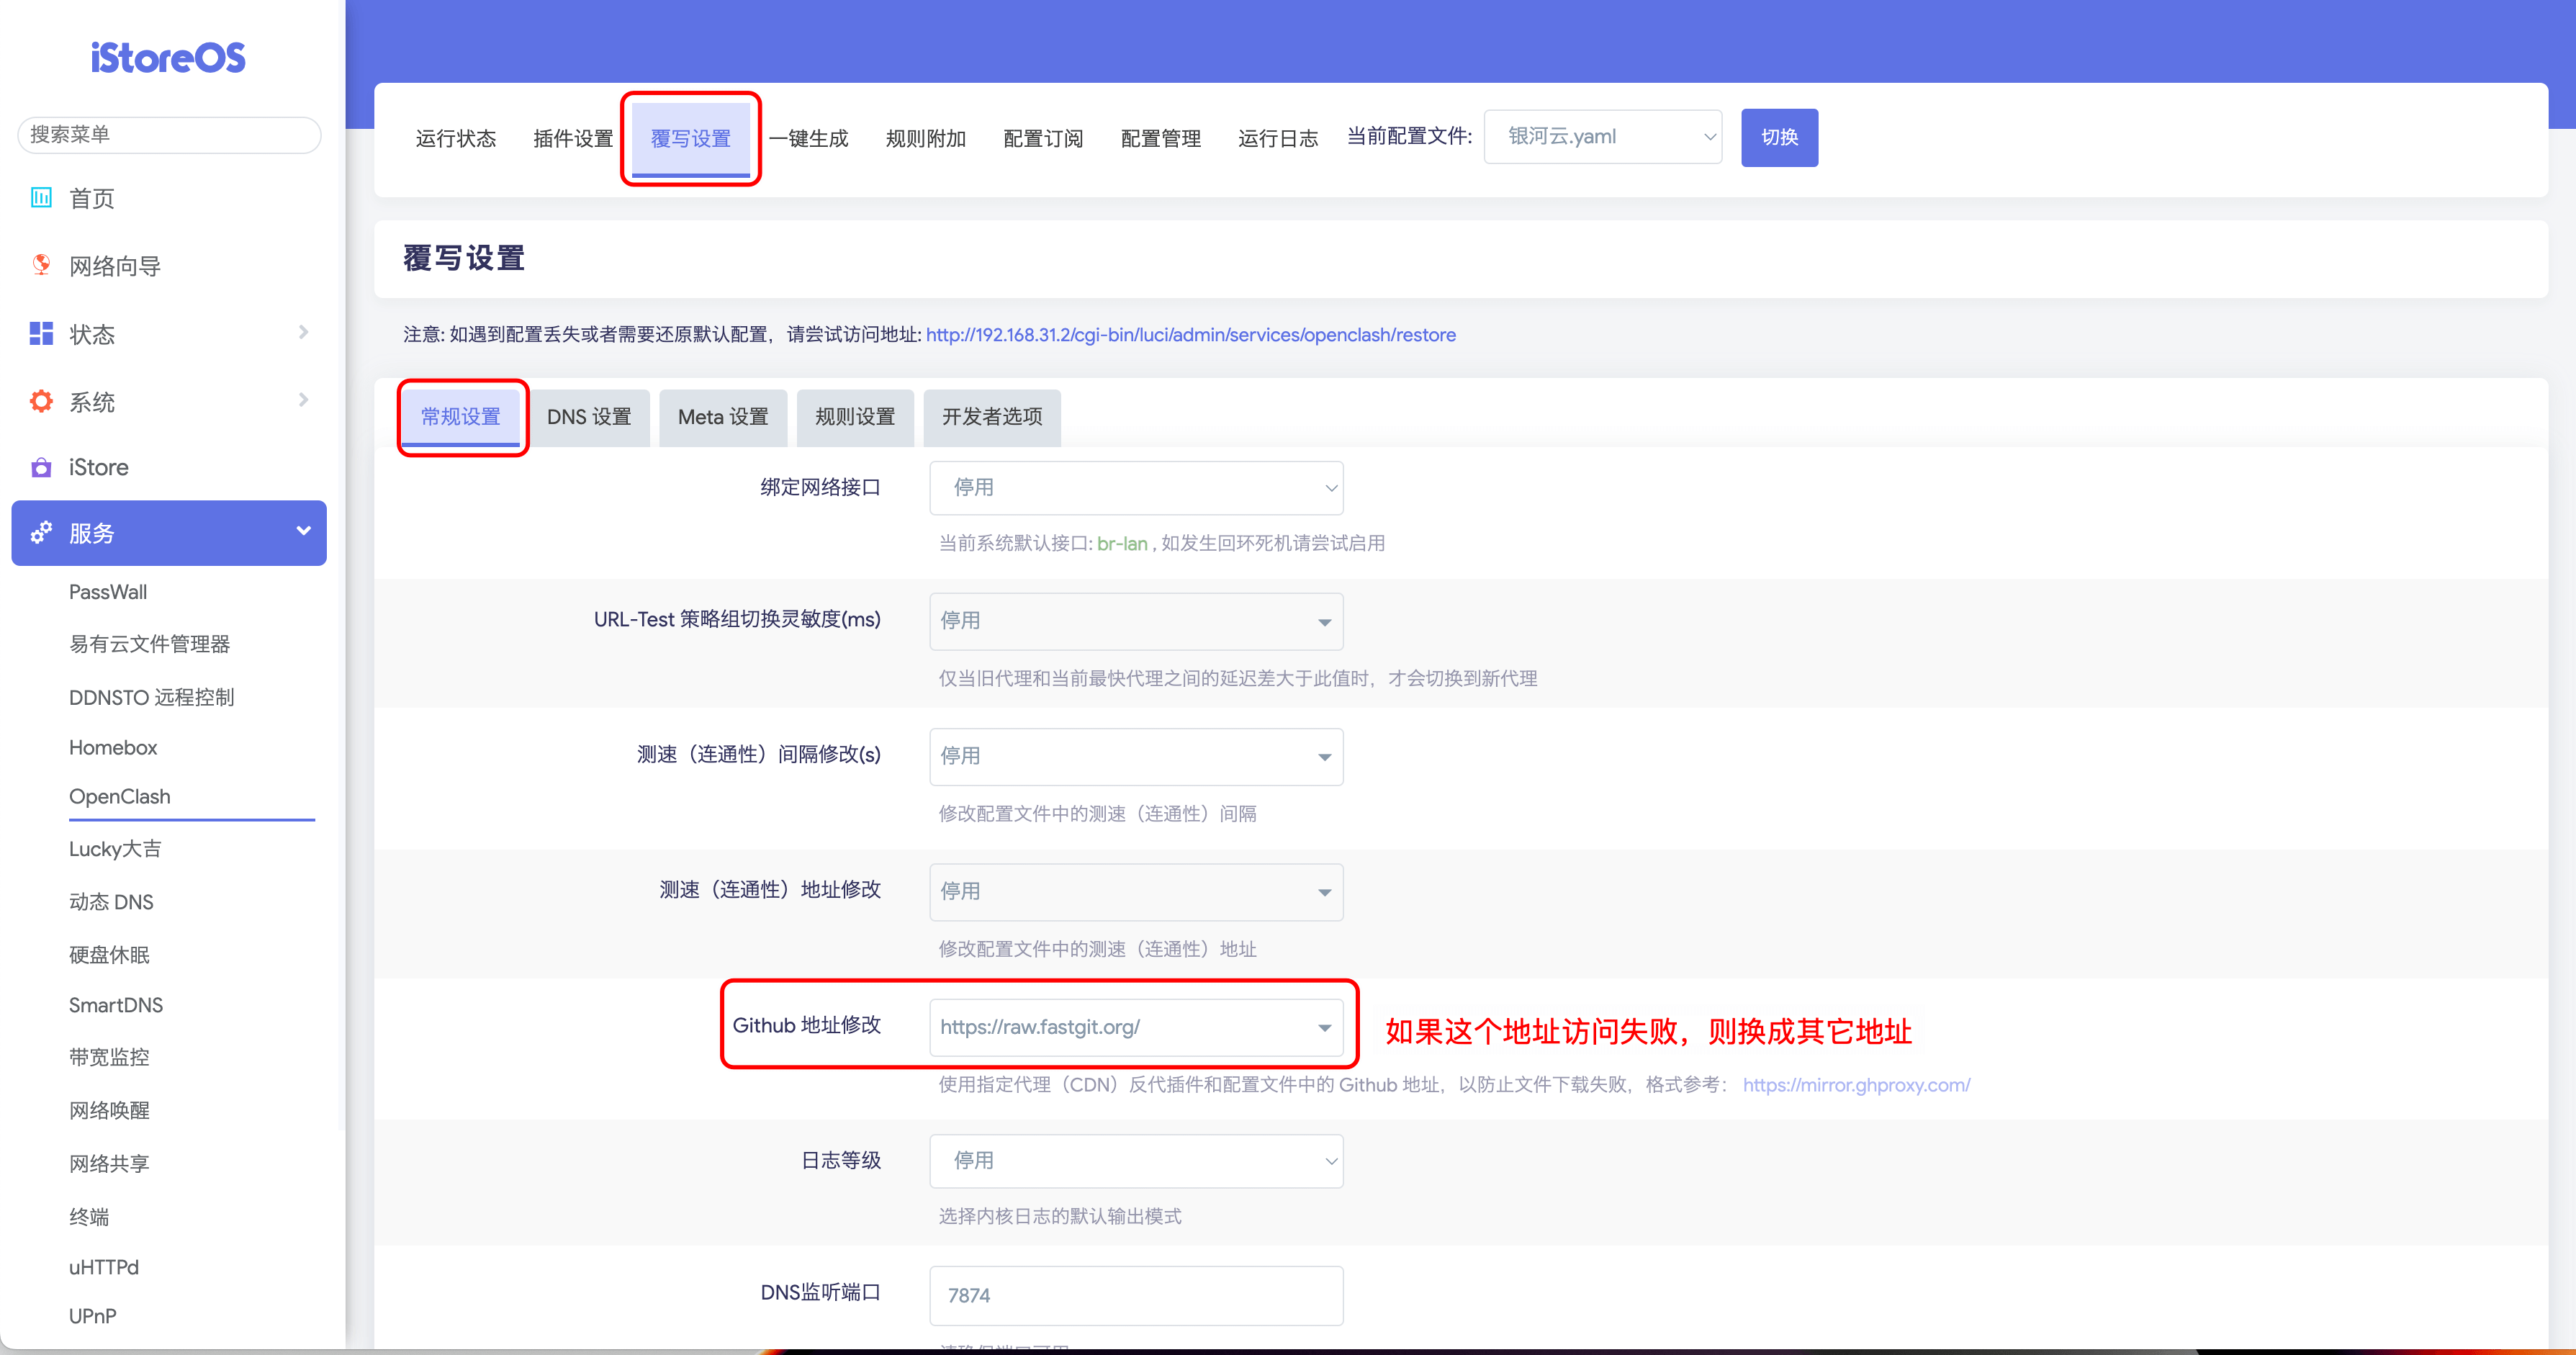Click the 服务 gears icon
2576x1355 pixels.
tap(41, 532)
